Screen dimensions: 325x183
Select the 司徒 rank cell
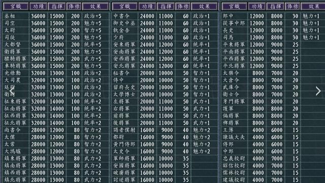[10, 38]
